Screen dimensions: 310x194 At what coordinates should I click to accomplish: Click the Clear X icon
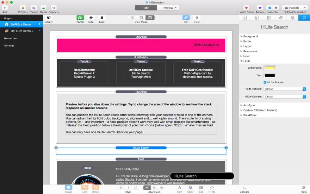(197, 18)
